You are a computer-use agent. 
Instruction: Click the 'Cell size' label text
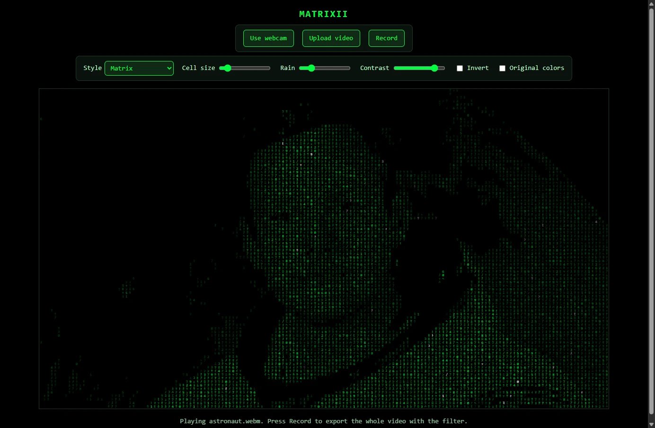(x=198, y=68)
